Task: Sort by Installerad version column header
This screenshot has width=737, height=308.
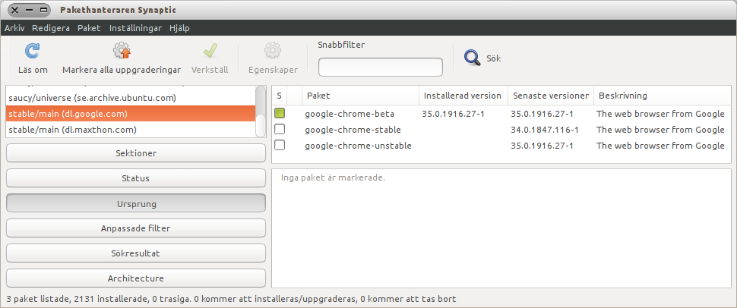Action: (x=463, y=96)
